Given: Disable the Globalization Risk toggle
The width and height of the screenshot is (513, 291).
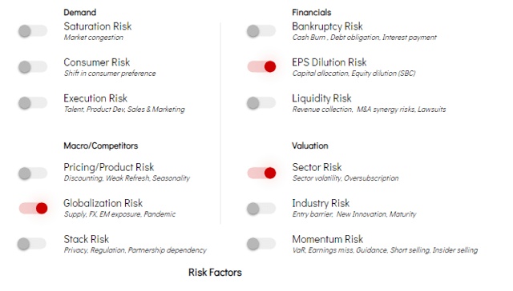Looking at the screenshot, I should click(x=33, y=208).
